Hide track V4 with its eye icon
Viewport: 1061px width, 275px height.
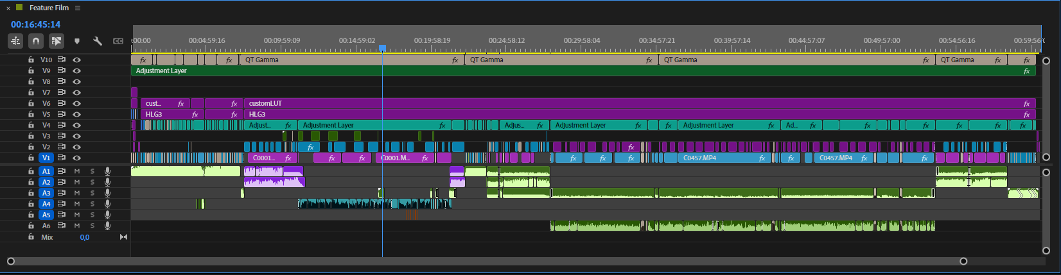(76, 125)
